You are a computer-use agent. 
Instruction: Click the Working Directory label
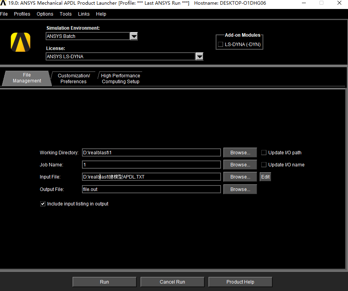click(59, 153)
